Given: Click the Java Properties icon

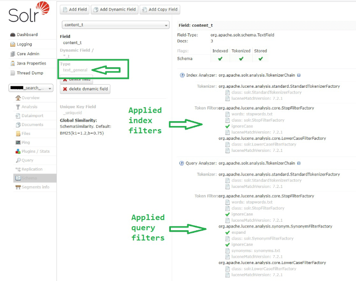Looking at the screenshot, I should pyautogui.click(x=13, y=63).
